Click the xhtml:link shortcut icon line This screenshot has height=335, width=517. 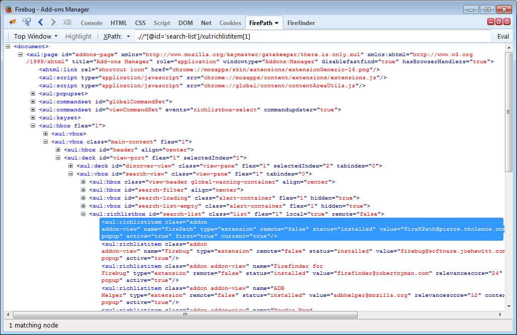point(209,69)
